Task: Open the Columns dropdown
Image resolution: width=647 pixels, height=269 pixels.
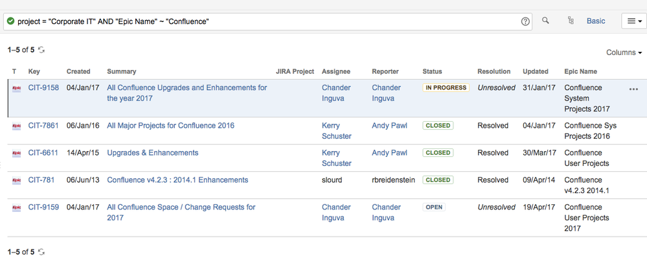Action: click(624, 53)
